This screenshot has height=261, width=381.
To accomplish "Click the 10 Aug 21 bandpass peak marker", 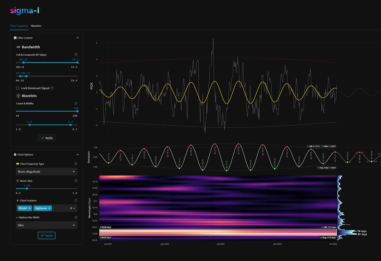I will [x=120, y=151].
